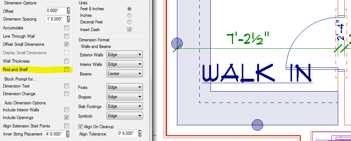Click the Offset value input field
The height and width of the screenshot is (141, 351).
click(x=56, y=11)
